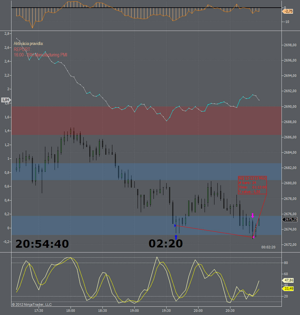Select the blue triangle ruler start anchor
300x315 pixels.
(175, 226)
